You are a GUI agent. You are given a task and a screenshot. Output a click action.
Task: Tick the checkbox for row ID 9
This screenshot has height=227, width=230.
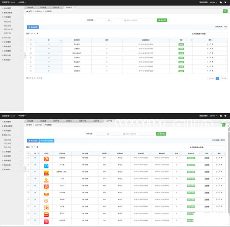pyautogui.click(x=31, y=71)
